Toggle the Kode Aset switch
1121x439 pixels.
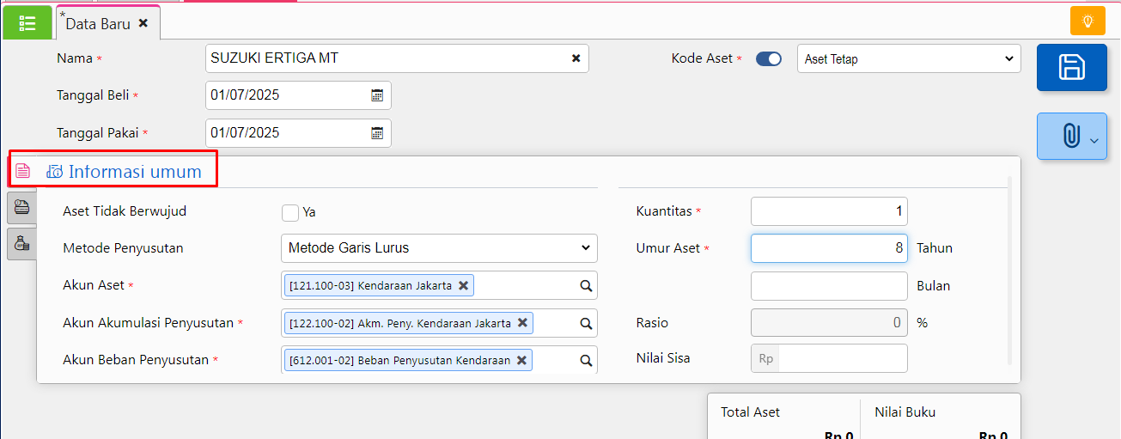click(x=769, y=59)
